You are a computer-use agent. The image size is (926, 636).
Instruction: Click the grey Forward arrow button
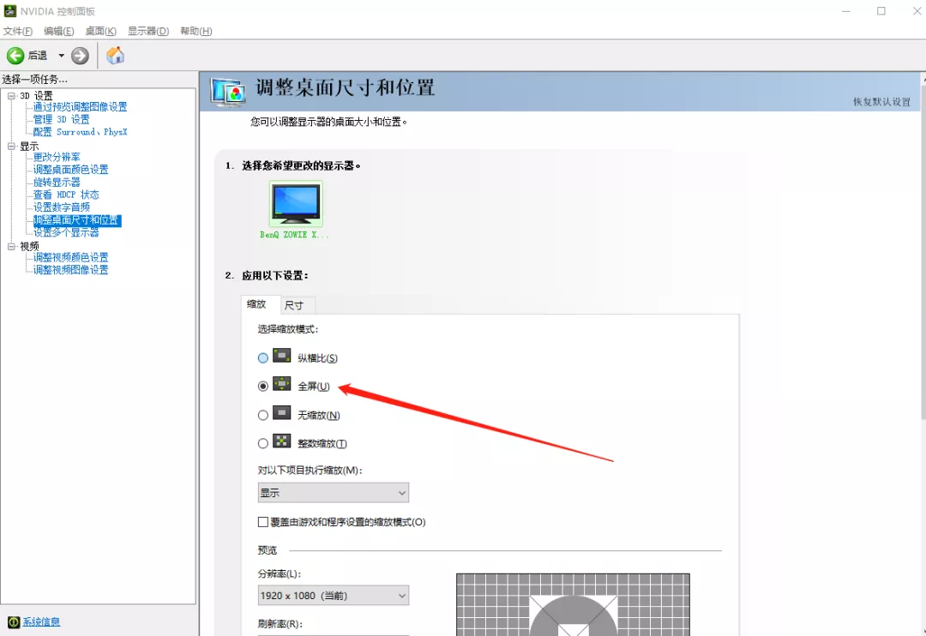coord(80,56)
